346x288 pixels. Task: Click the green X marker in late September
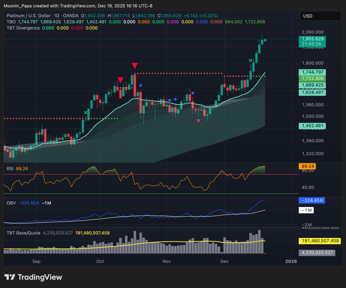(86, 112)
